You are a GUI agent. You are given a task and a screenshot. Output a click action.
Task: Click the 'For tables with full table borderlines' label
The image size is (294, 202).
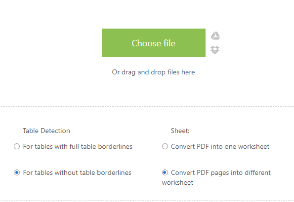point(78,146)
